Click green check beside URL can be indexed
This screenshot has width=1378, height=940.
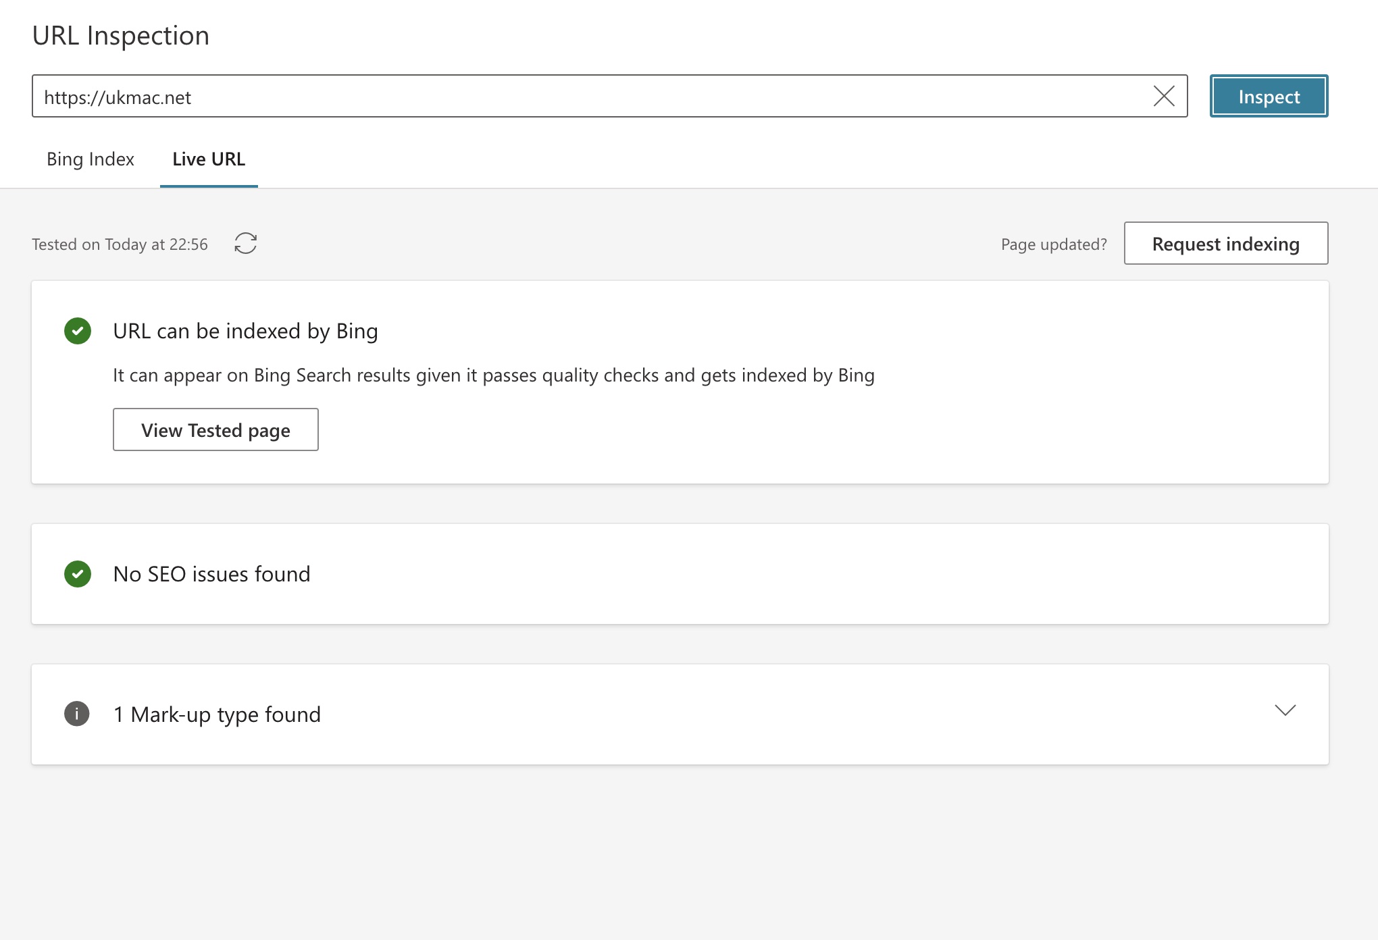78,331
